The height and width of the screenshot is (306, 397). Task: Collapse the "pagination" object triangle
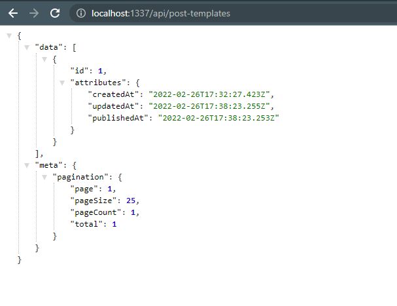tap(44, 177)
